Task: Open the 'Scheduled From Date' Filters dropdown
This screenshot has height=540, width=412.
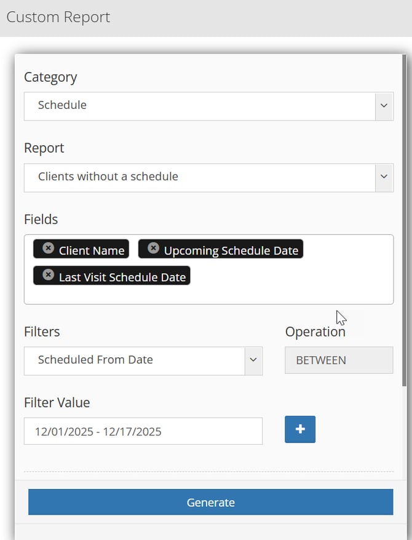Action: [x=134, y=360]
